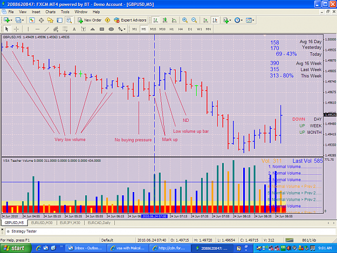
Task: Open the http://cdn.for taskbar window
Action: (x=169, y=248)
